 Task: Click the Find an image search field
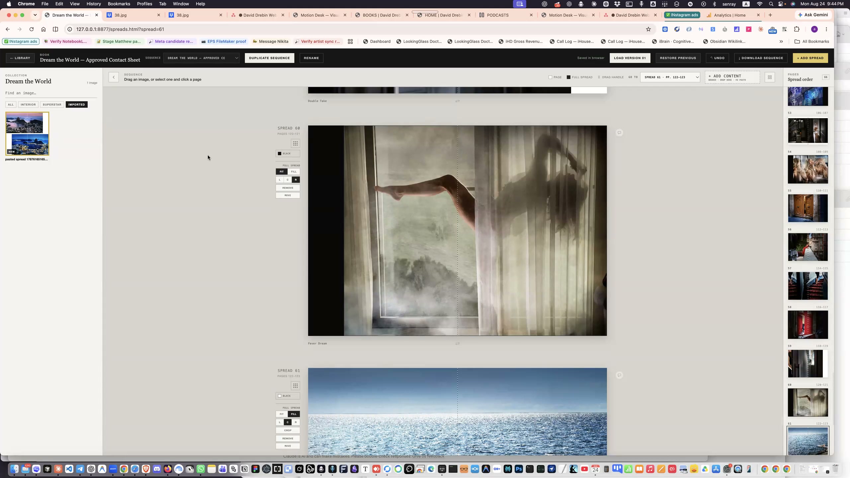click(x=51, y=93)
